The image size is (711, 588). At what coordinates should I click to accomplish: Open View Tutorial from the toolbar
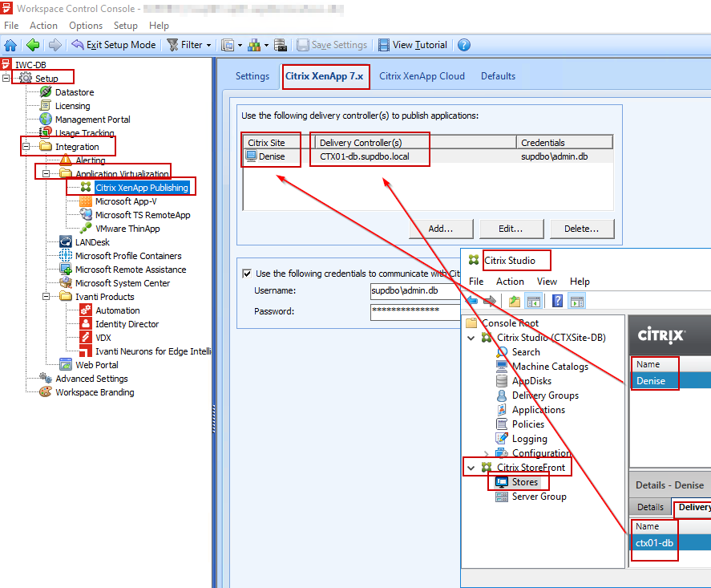point(413,44)
